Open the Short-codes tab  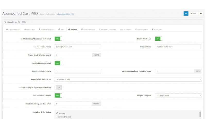coord(125,29)
